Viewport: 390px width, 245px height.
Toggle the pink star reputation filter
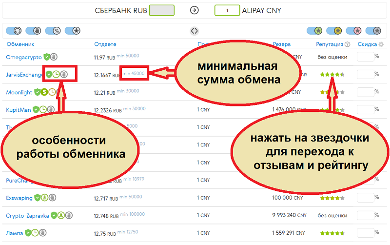(354, 31)
